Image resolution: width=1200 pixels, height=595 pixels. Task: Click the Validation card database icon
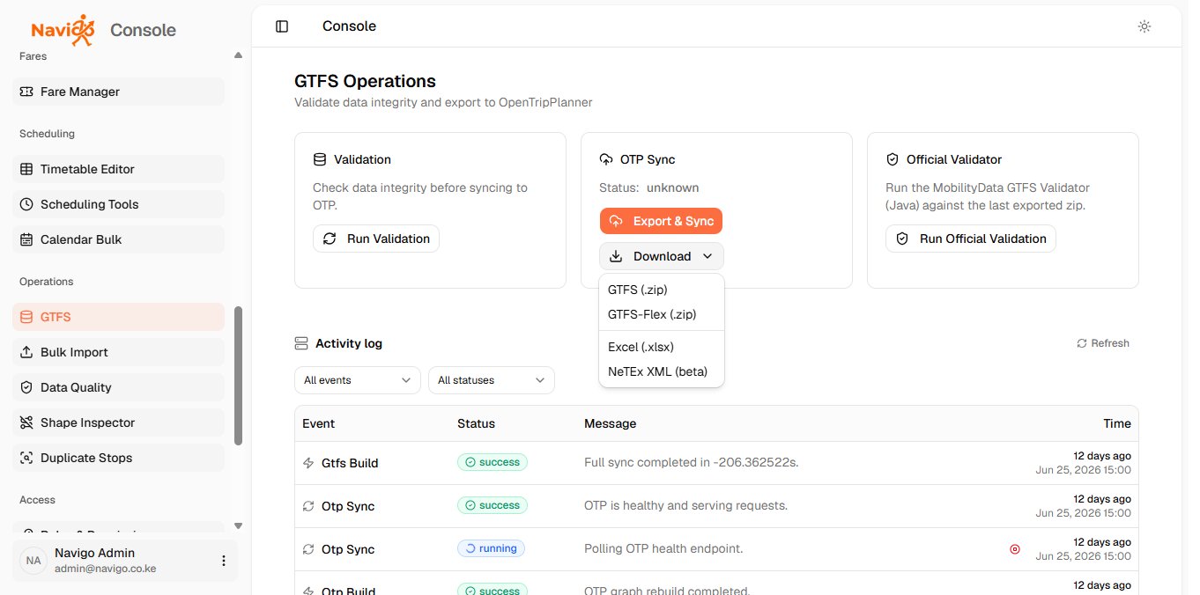pos(320,159)
